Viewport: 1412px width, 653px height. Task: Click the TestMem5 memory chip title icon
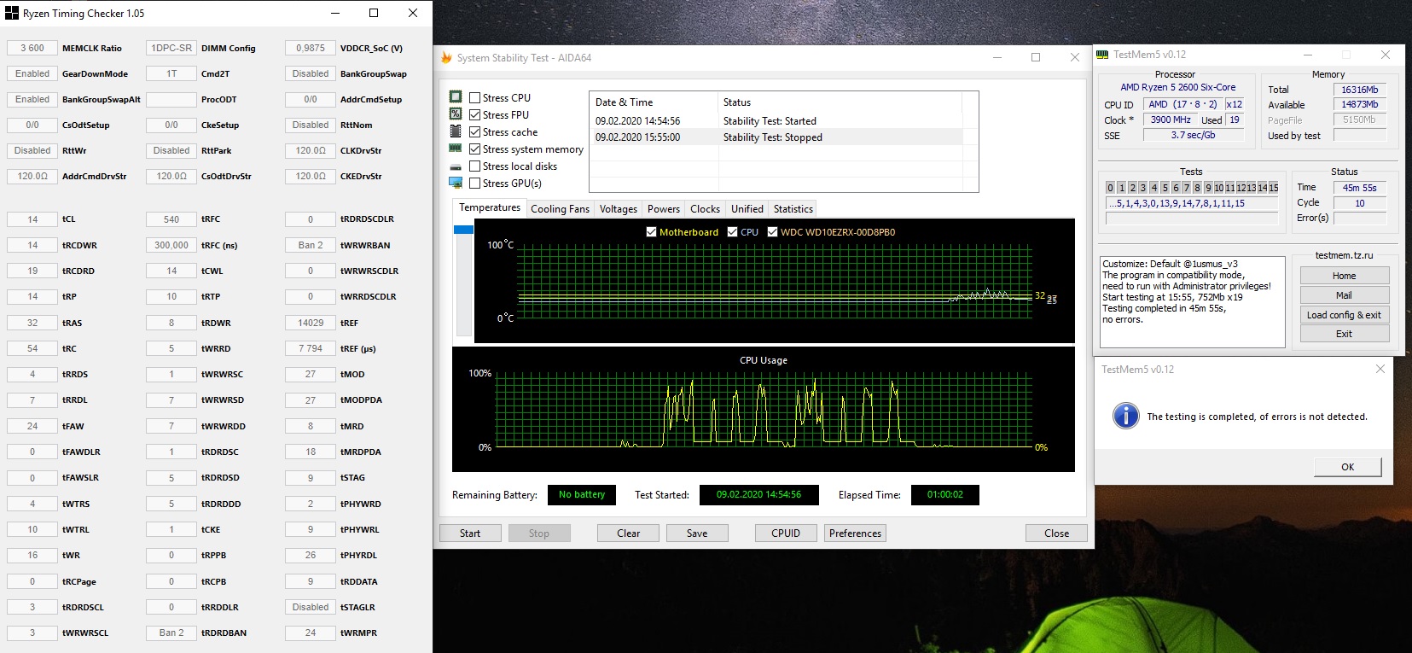coord(1102,54)
